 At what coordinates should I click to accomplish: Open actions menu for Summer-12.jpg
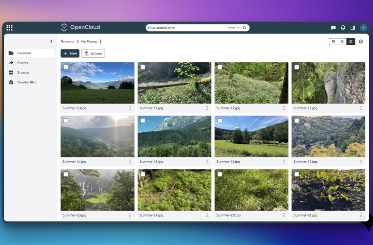click(x=284, y=108)
